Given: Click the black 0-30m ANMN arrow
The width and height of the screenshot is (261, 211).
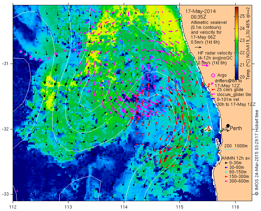Looking at the screenshot, I should [x=226, y=163].
